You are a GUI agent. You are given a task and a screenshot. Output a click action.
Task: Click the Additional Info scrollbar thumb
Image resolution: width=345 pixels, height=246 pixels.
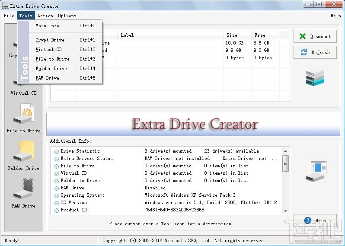pyautogui.click(x=285, y=163)
